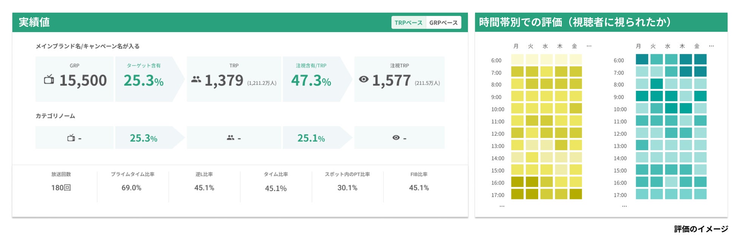The height and width of the screenshot is (240, 737).
Task: Click the people icon in the カテゴリノーム row
Action: 231,138
